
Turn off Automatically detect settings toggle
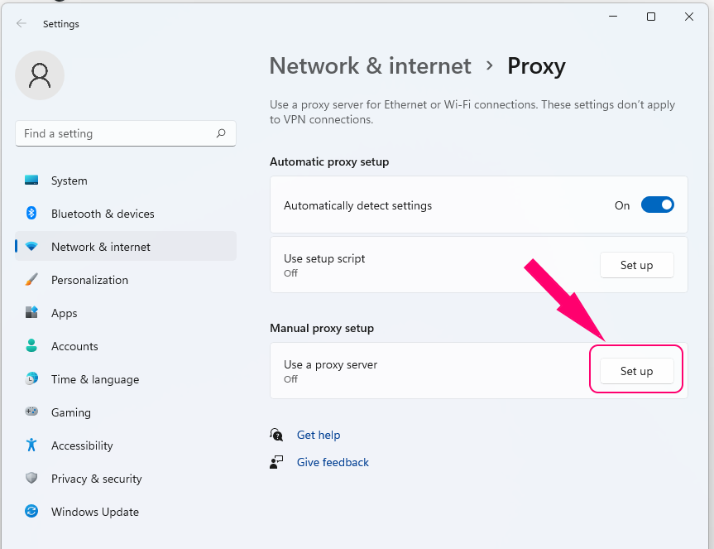coord(658,205)
